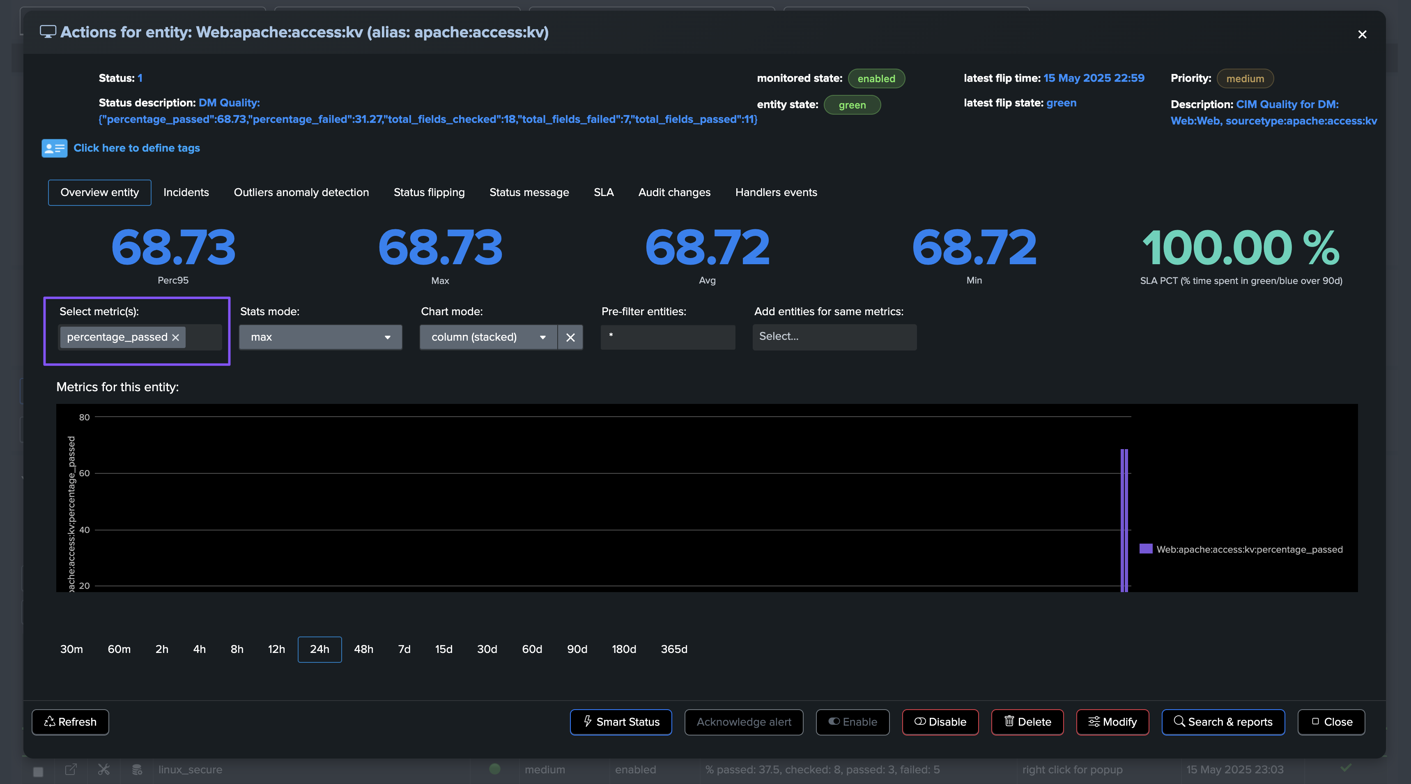Click the Smart Status button
The height and width of the screenshot is (784, 1411).
point(620,722)
